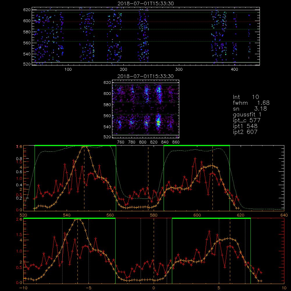Select the 'ipt1 548' readout text
The height and width of the screenshot is (291, 291).
[x=245, y=126]
